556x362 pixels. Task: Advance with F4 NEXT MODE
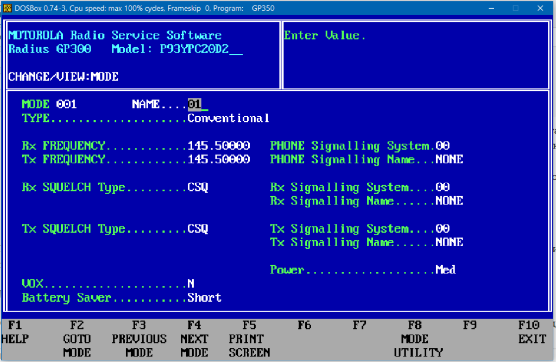tap(194, 339)
